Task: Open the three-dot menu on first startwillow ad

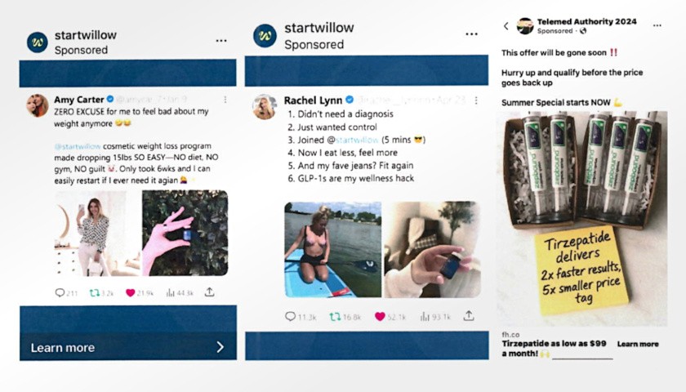Action: pyautogui.click(x=221, y=41)
